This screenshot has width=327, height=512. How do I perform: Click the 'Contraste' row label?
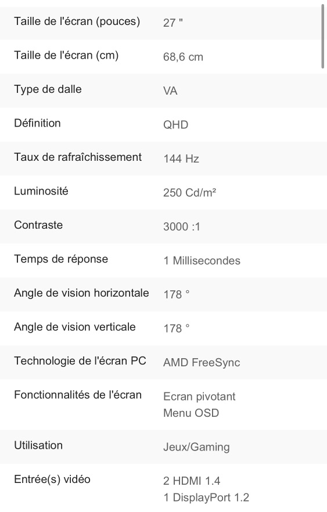38,225
